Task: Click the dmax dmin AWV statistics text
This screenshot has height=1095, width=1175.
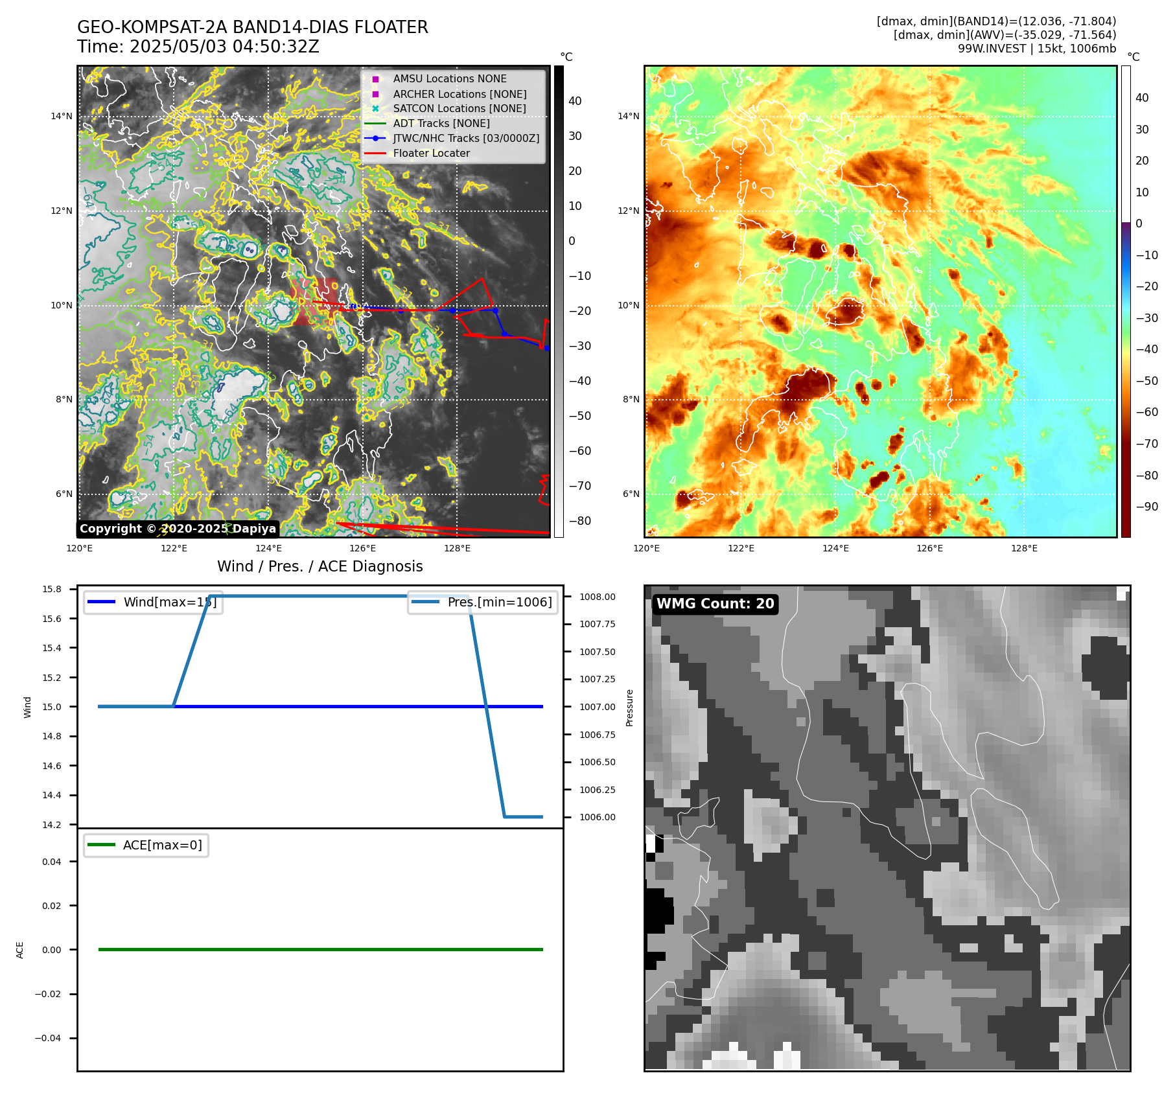Action: click(1005, 35)
